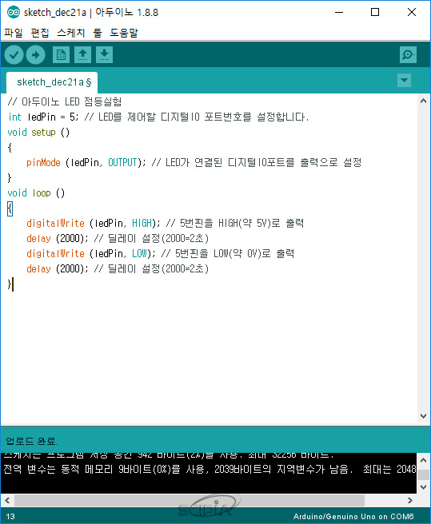This screenshot has height=524, width=431.
Task: Click the highlighted opening brace of loop
Action: [x=10, y=209]
